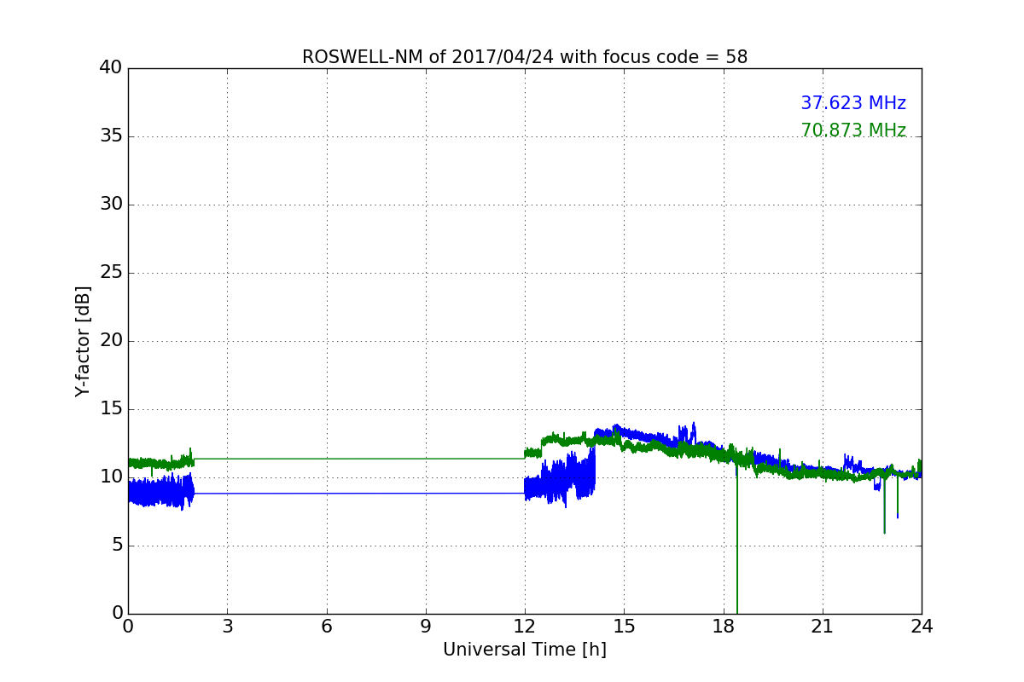The height and width of the screenshot is (682, 1024).
Task: Click the x-axis tick label 6
Action: 326,627
